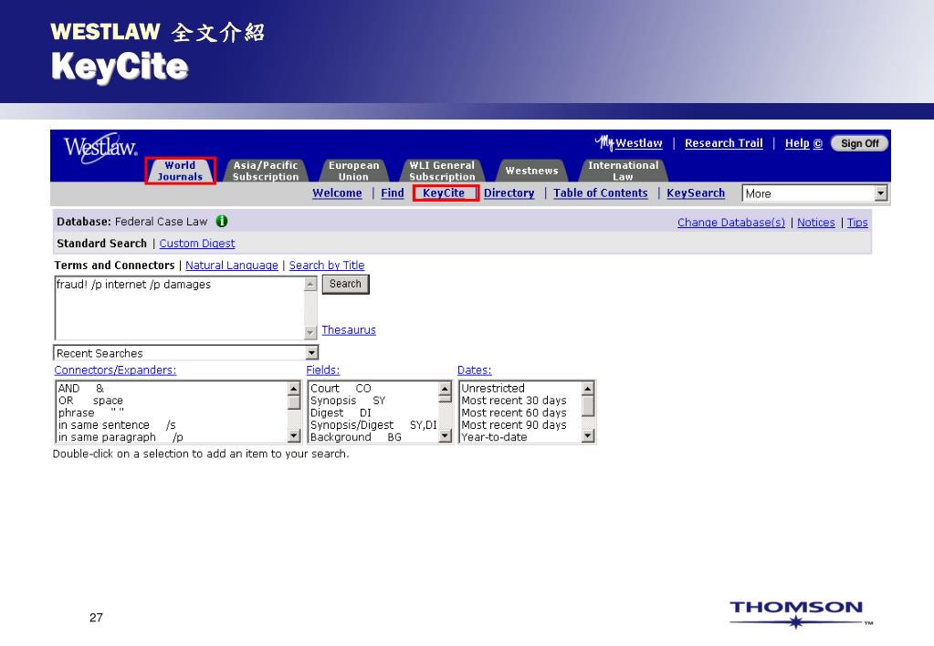Click connectors list scroll-down arrow
The width and height of the screenshot is (934, 646).
point(294,436)
